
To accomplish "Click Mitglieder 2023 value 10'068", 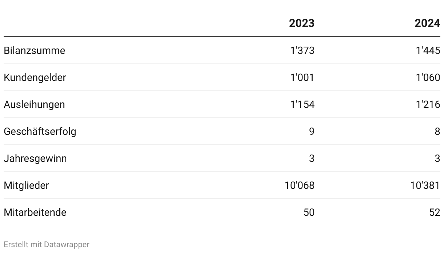I will (x=300, y=186).
